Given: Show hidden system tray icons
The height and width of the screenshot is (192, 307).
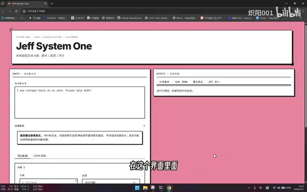Looking at the screenshot, I should 249,188.
